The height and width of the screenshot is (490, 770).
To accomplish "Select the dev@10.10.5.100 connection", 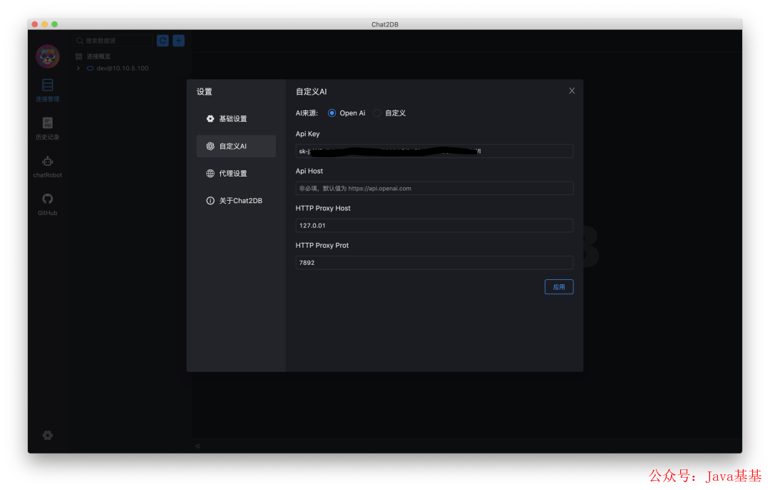I will point(123,68).
